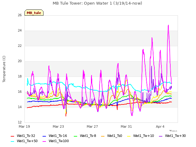
Task: Select the Wat1_Tw+50 legend label
Action: (x=27, y=141)
